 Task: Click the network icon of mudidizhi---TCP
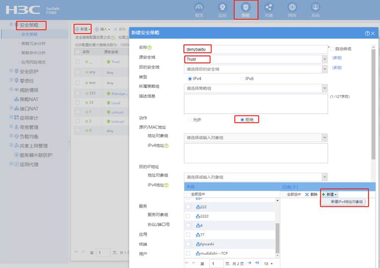198,254
